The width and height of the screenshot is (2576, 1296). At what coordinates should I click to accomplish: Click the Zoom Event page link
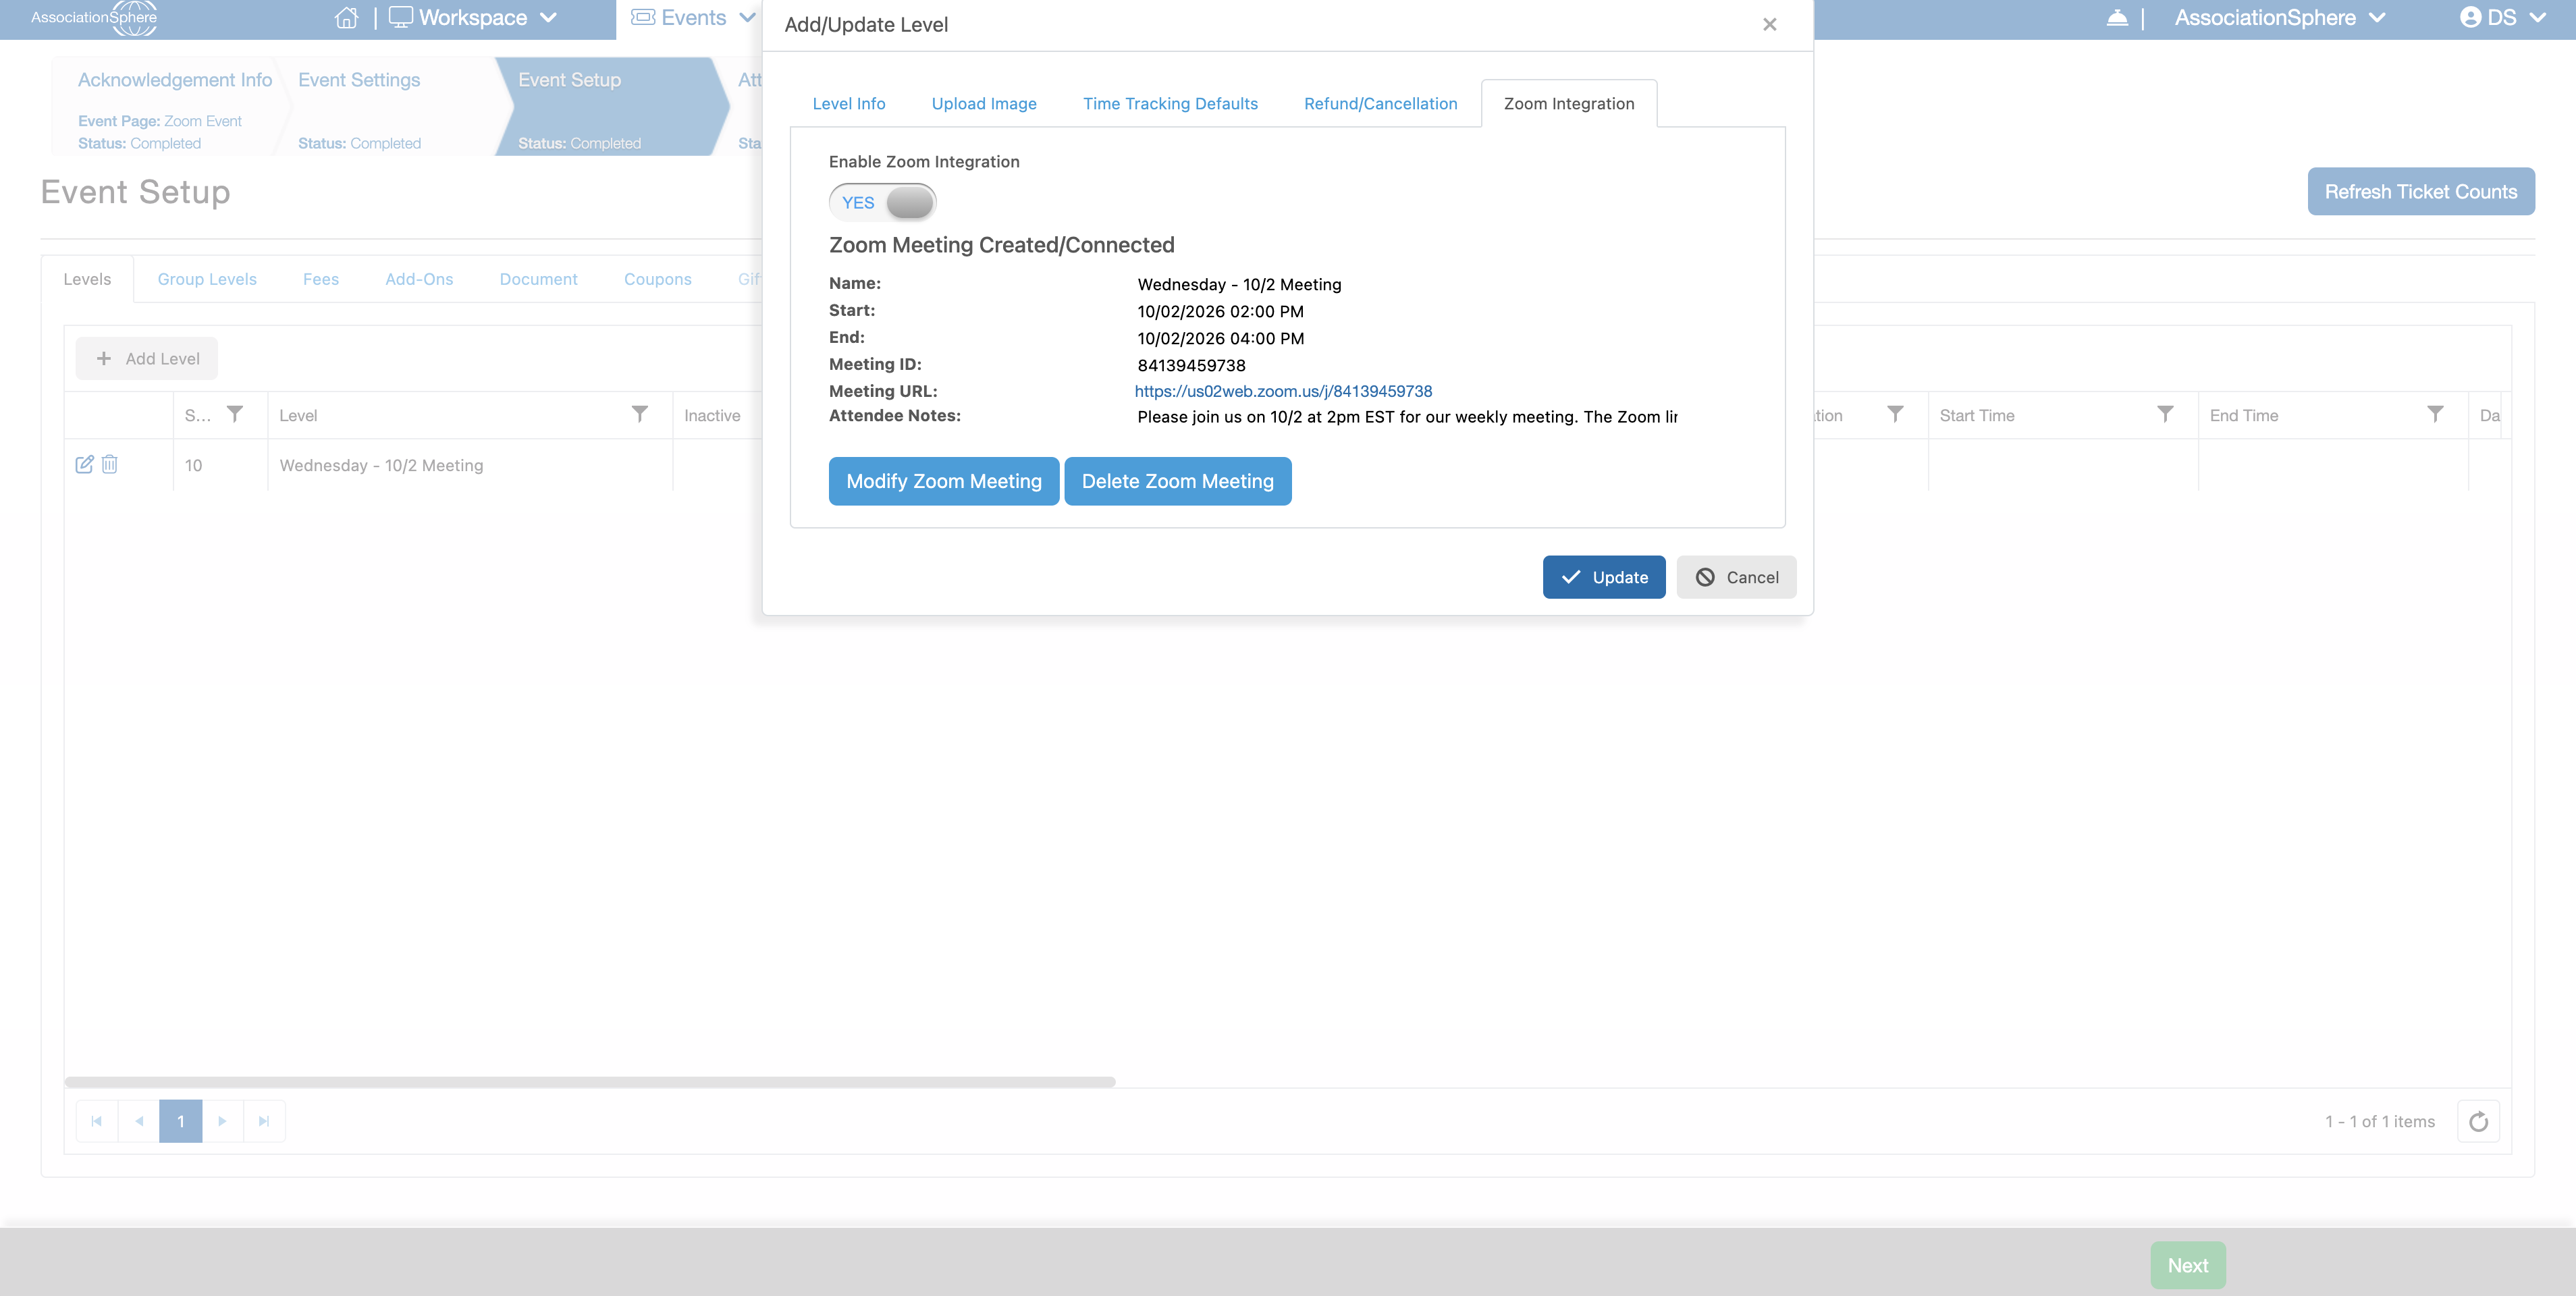click(203, 121)
